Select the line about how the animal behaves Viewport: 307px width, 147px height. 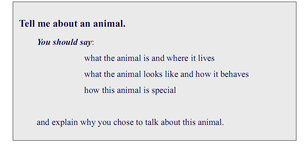pos(167,74)
